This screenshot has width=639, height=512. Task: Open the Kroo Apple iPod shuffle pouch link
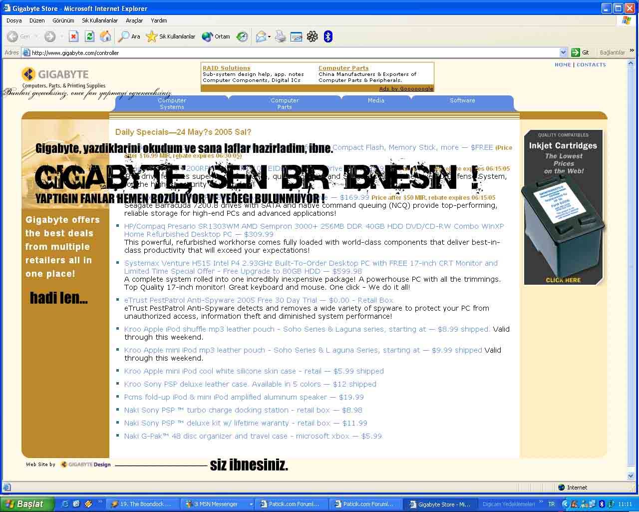coord(307,329)
